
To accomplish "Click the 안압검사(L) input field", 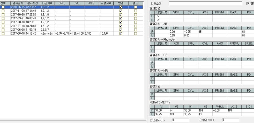I will pyautogui.click(x=231, y=120).
